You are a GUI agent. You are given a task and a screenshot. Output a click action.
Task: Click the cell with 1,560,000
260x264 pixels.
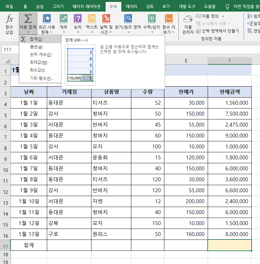[230, 103]
